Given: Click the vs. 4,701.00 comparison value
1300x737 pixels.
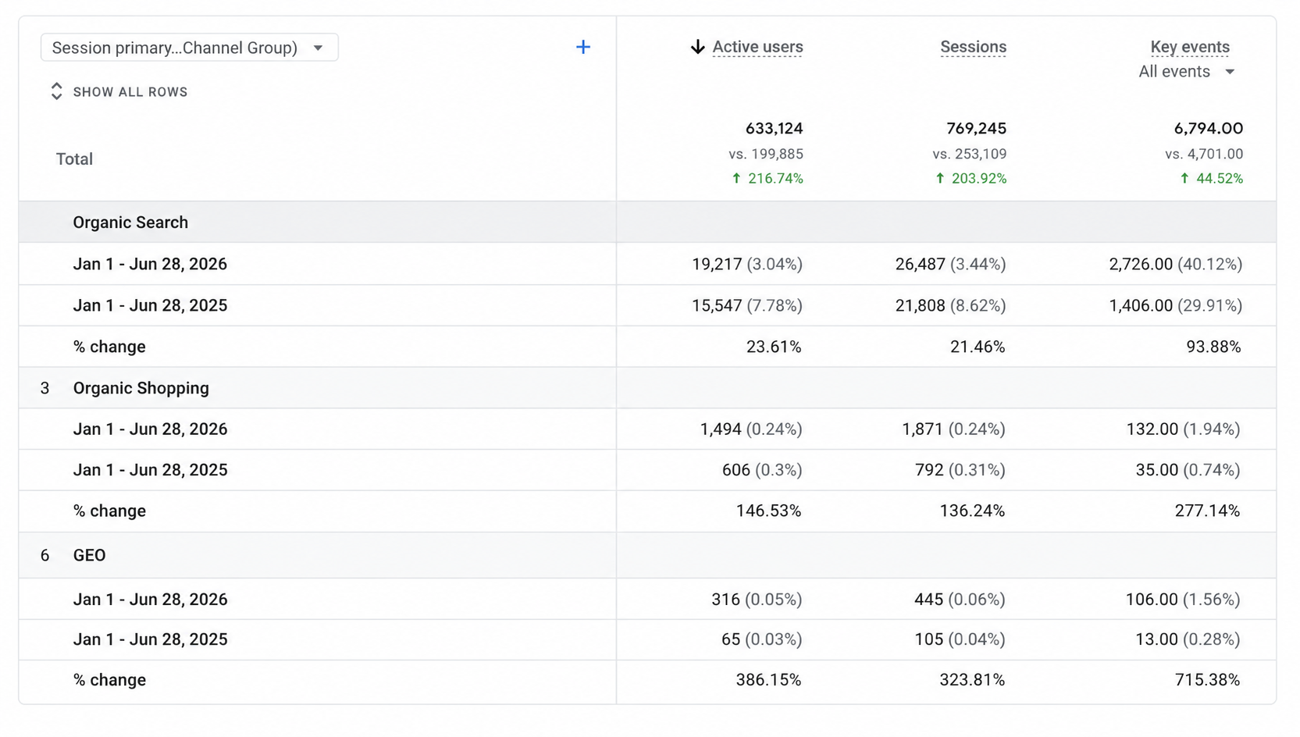Looking at the screenshot, I should tap(1204, 155).
